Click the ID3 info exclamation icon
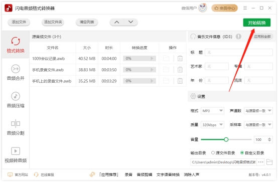The width and height of the screenshot is (278, 182). [238, 37]
